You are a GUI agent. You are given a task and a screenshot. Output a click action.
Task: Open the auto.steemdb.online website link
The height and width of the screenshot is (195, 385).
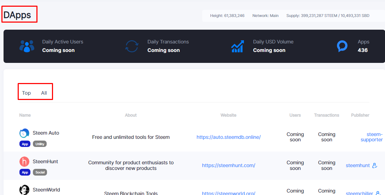tap(229, 137)
